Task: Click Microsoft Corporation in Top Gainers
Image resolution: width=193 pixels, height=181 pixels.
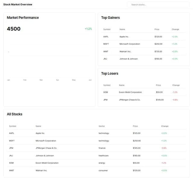Action: click(x=130, y=44)
